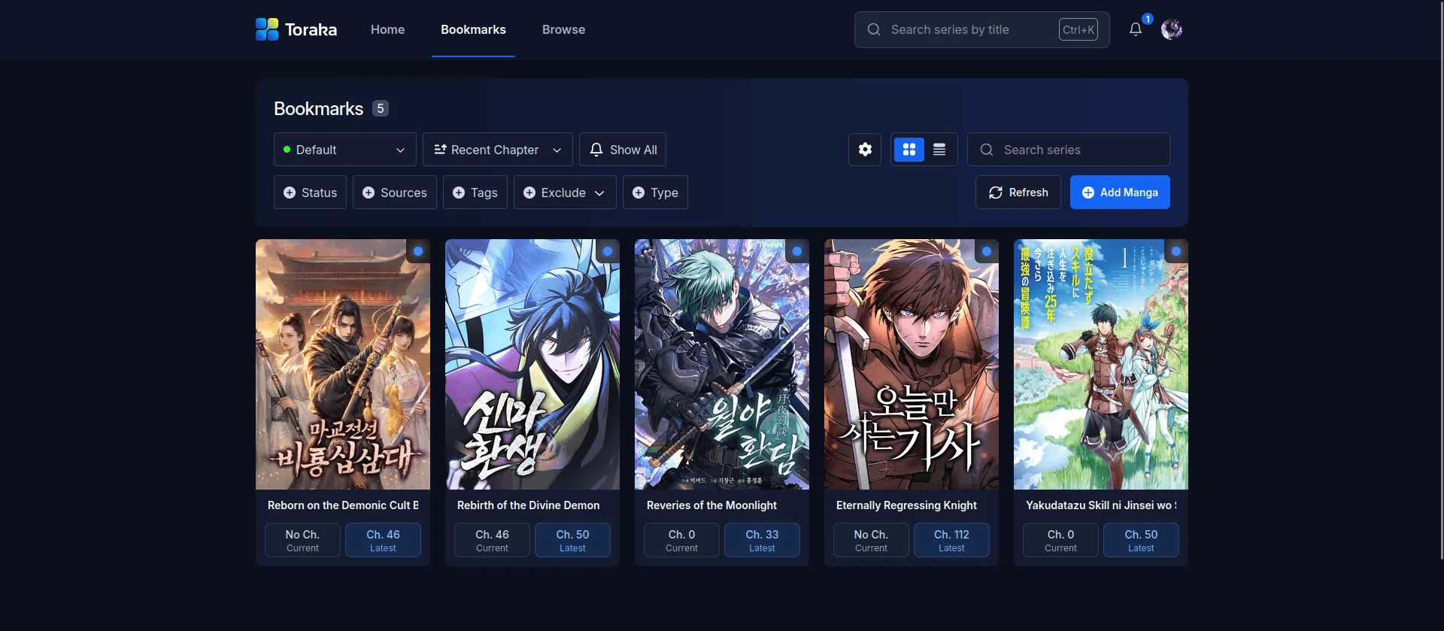Screen dimensions: 1444x631
Task: Open the Type filter
Action: 655,193
